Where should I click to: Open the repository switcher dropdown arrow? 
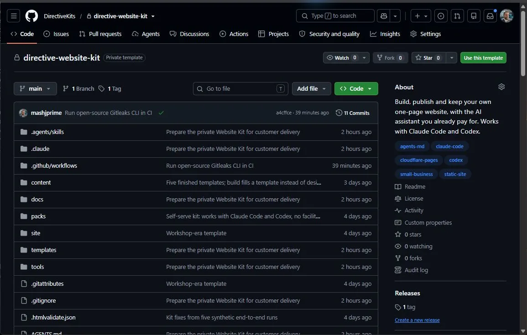(x=153, y=16)
